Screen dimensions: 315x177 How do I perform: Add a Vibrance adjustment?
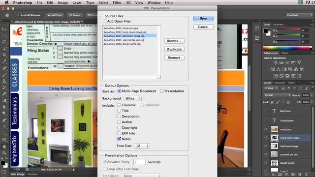(x=299, y=62)
